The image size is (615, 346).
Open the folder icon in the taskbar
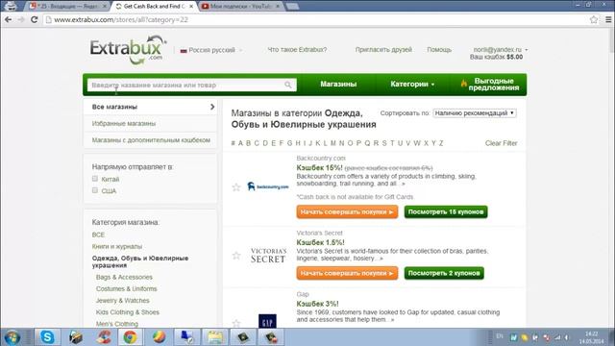tap(215, 337)
